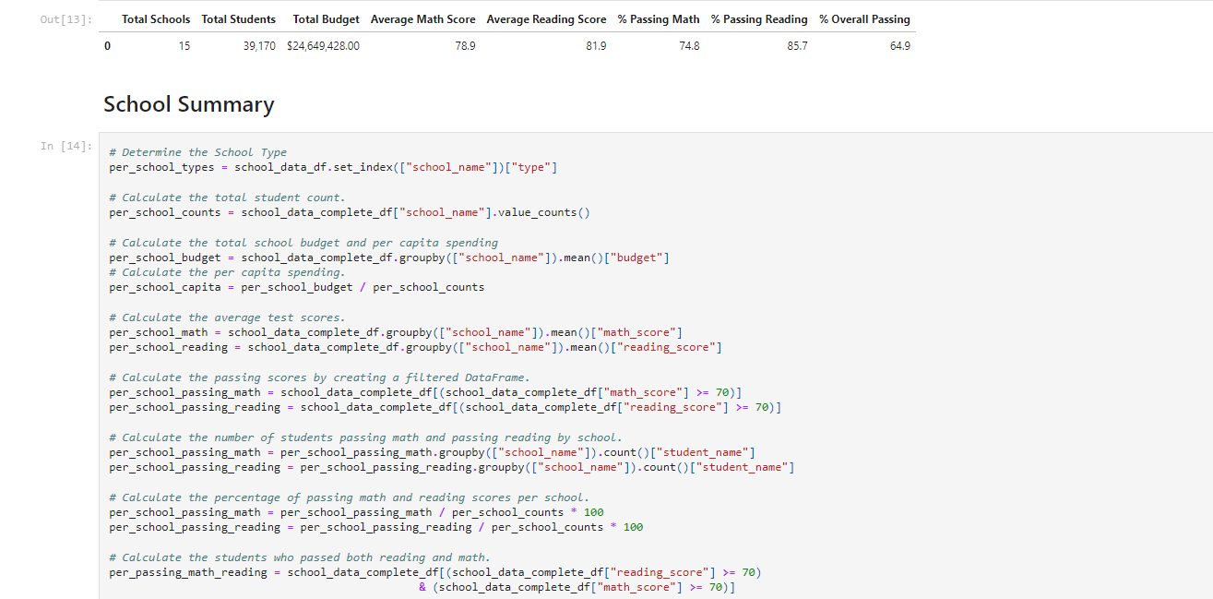
Task: Click the per_school_budget groupby line
Action: coord(389,258)
